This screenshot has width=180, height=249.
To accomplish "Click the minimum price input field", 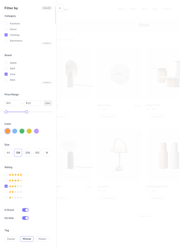I will (x=13, y=103).
